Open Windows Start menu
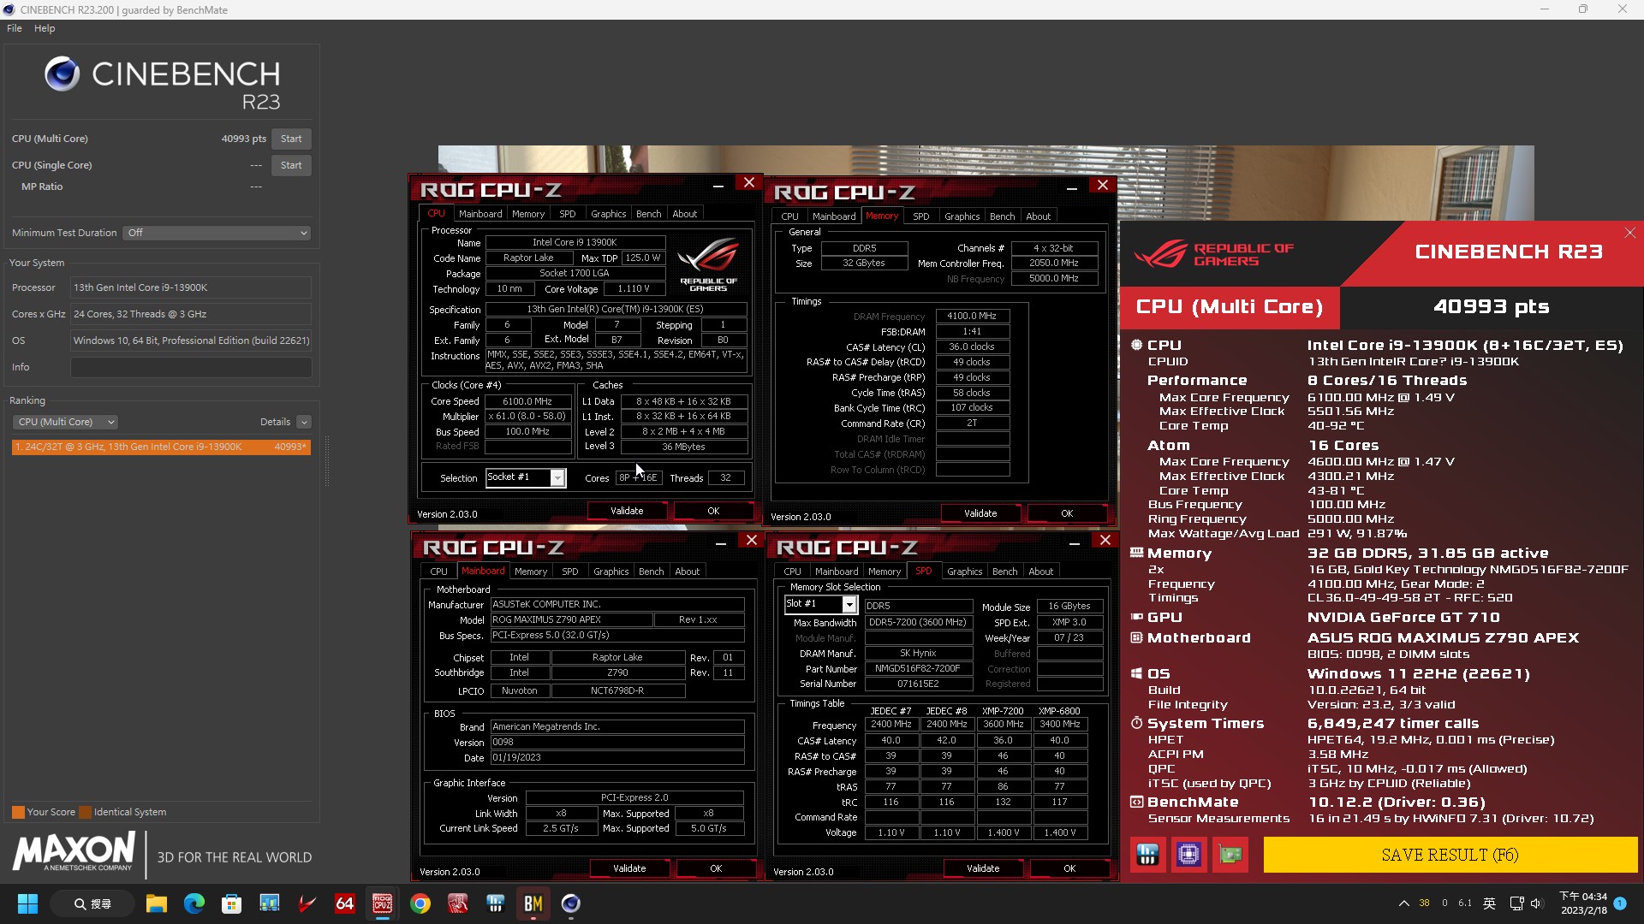1644x924 pixels. click(27, 903)
